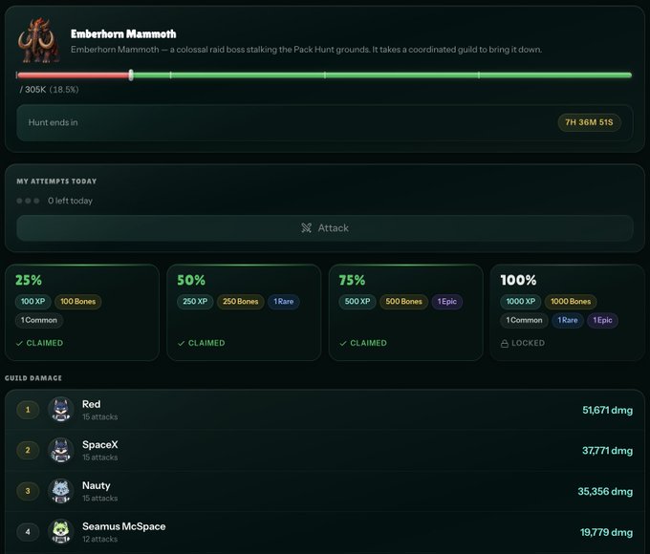This screenshot has width=650, height=554.
Task: Select the 50% milestone heading
Action: click(191, 280)
